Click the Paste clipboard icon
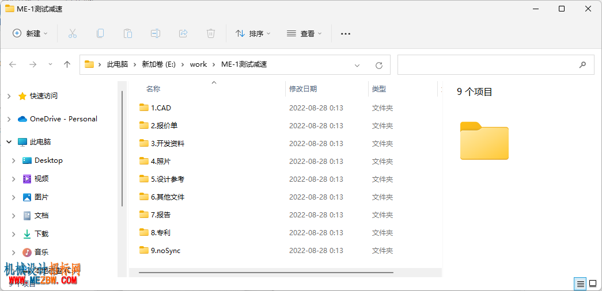The width and height of the screenshot is (602, 291). pos(128,34)
